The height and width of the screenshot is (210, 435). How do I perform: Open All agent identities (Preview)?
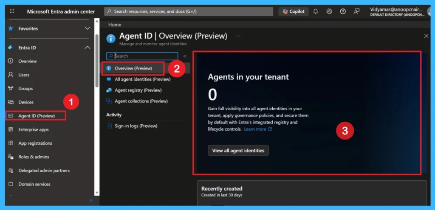click(x=143, y=79)
